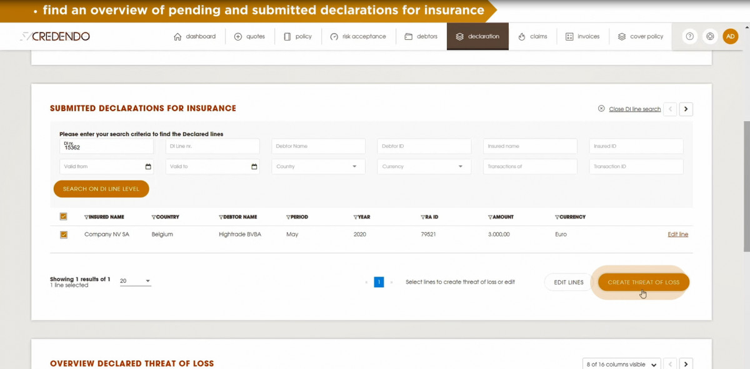Screen dimensions: 750x369
Task: Click Close DI line search link
Action: click(634, 109)
